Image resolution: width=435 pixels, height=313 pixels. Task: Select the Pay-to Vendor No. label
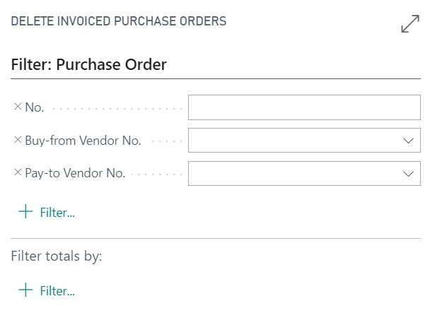75,173
